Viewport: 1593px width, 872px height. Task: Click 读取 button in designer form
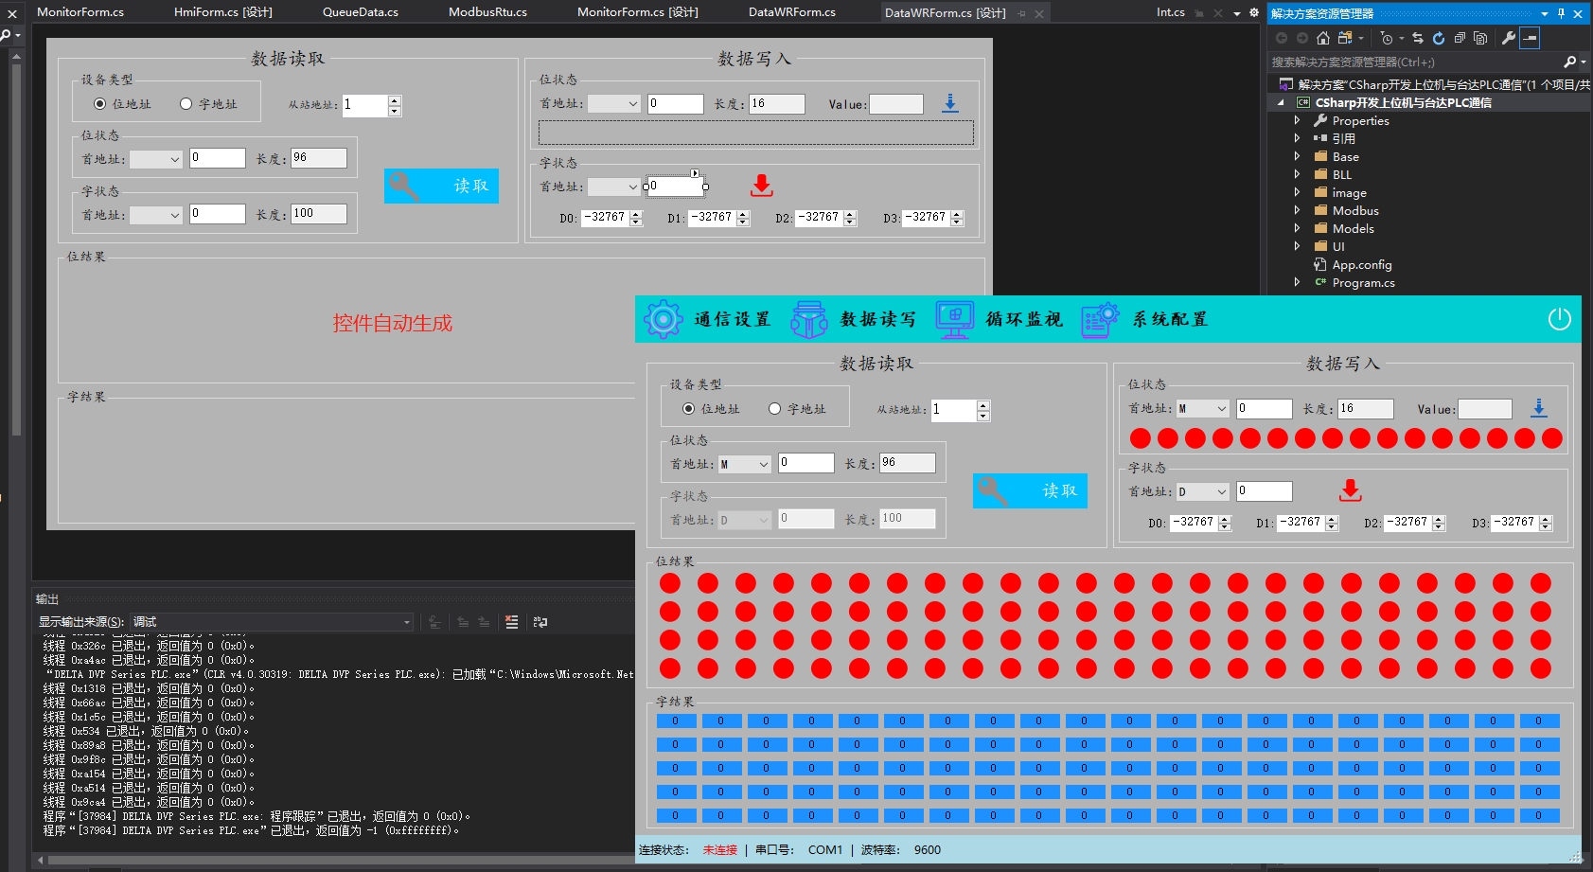pos(441,186)
